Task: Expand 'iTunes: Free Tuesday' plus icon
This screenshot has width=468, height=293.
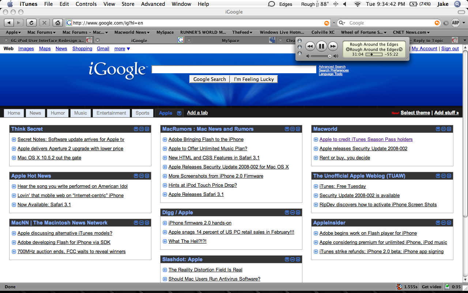Action: 316,186
